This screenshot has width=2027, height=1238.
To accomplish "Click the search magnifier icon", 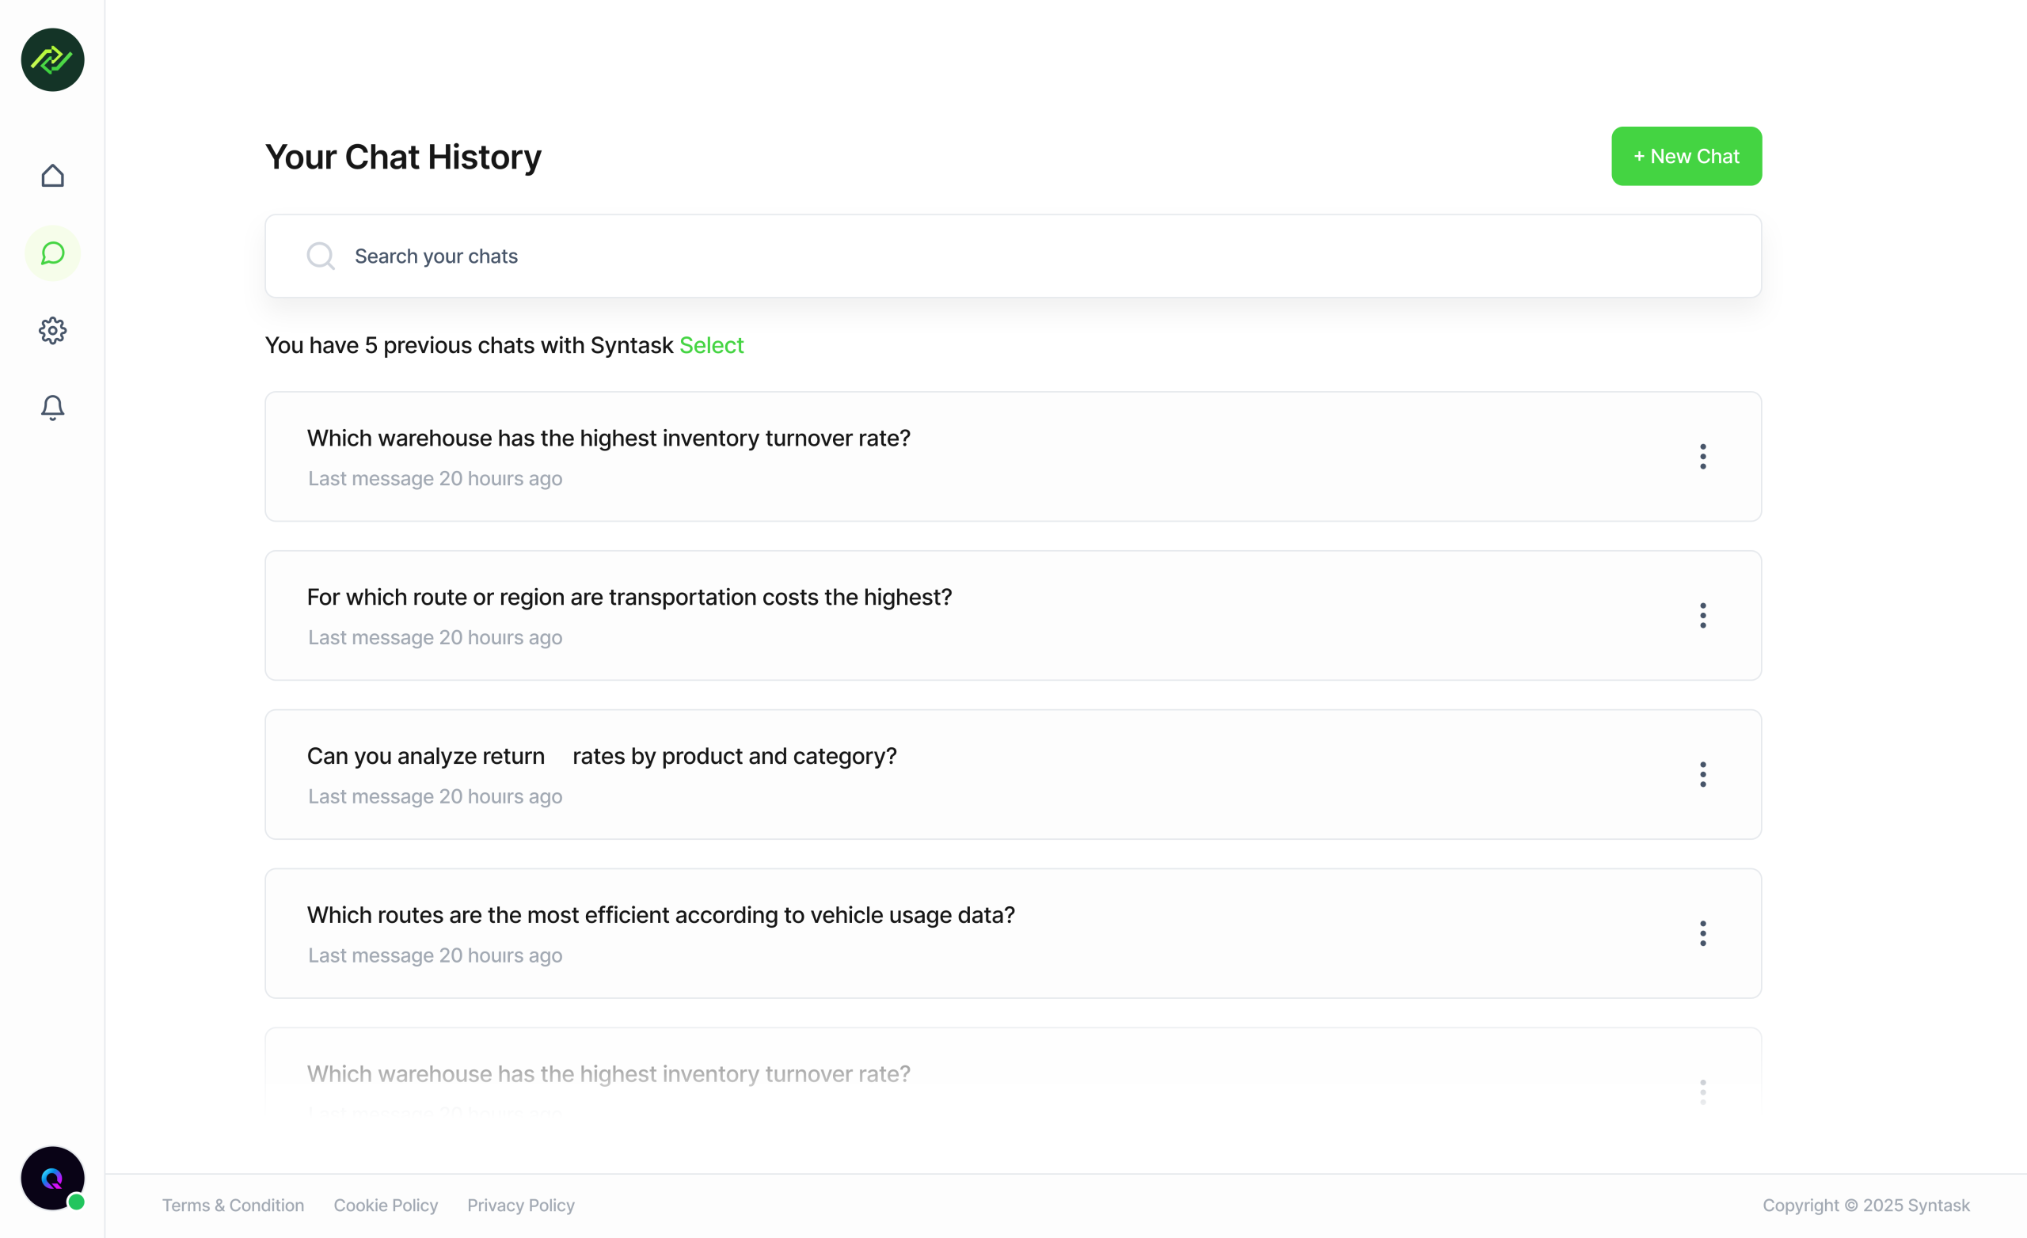I will pyautogui.click(x=321, y=256).
